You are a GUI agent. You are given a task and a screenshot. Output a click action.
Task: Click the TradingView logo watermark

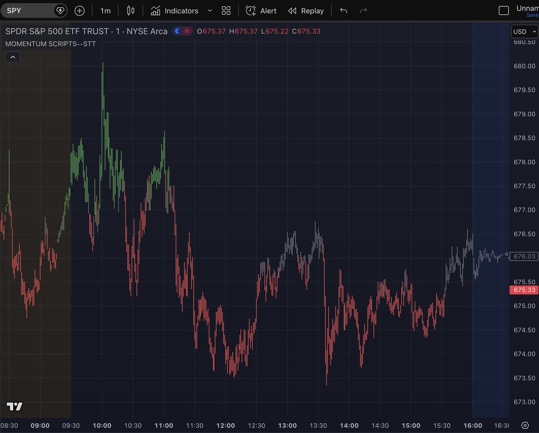[x=14, y=407]
